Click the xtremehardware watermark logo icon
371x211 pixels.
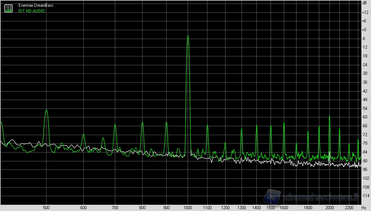[x=272, y=196]
